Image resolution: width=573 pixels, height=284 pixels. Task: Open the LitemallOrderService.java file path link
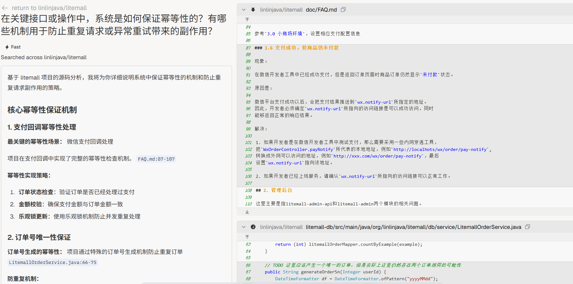413,227
